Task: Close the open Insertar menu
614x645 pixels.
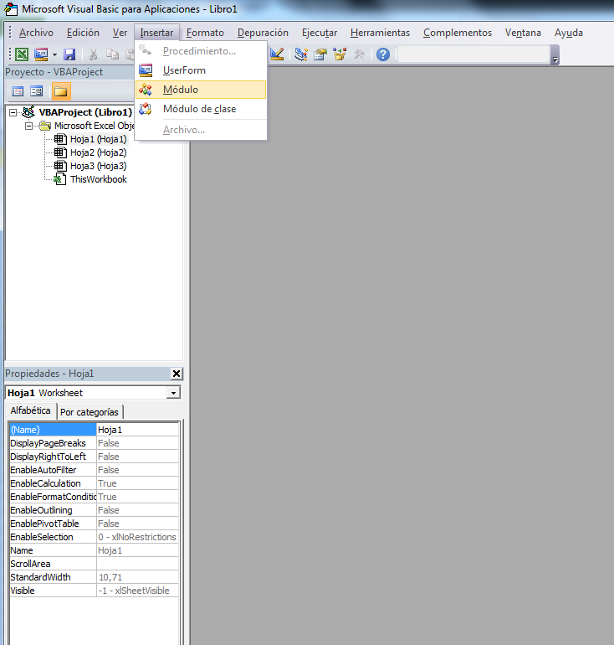Action: pyautogui.click(x=156, y=33)
